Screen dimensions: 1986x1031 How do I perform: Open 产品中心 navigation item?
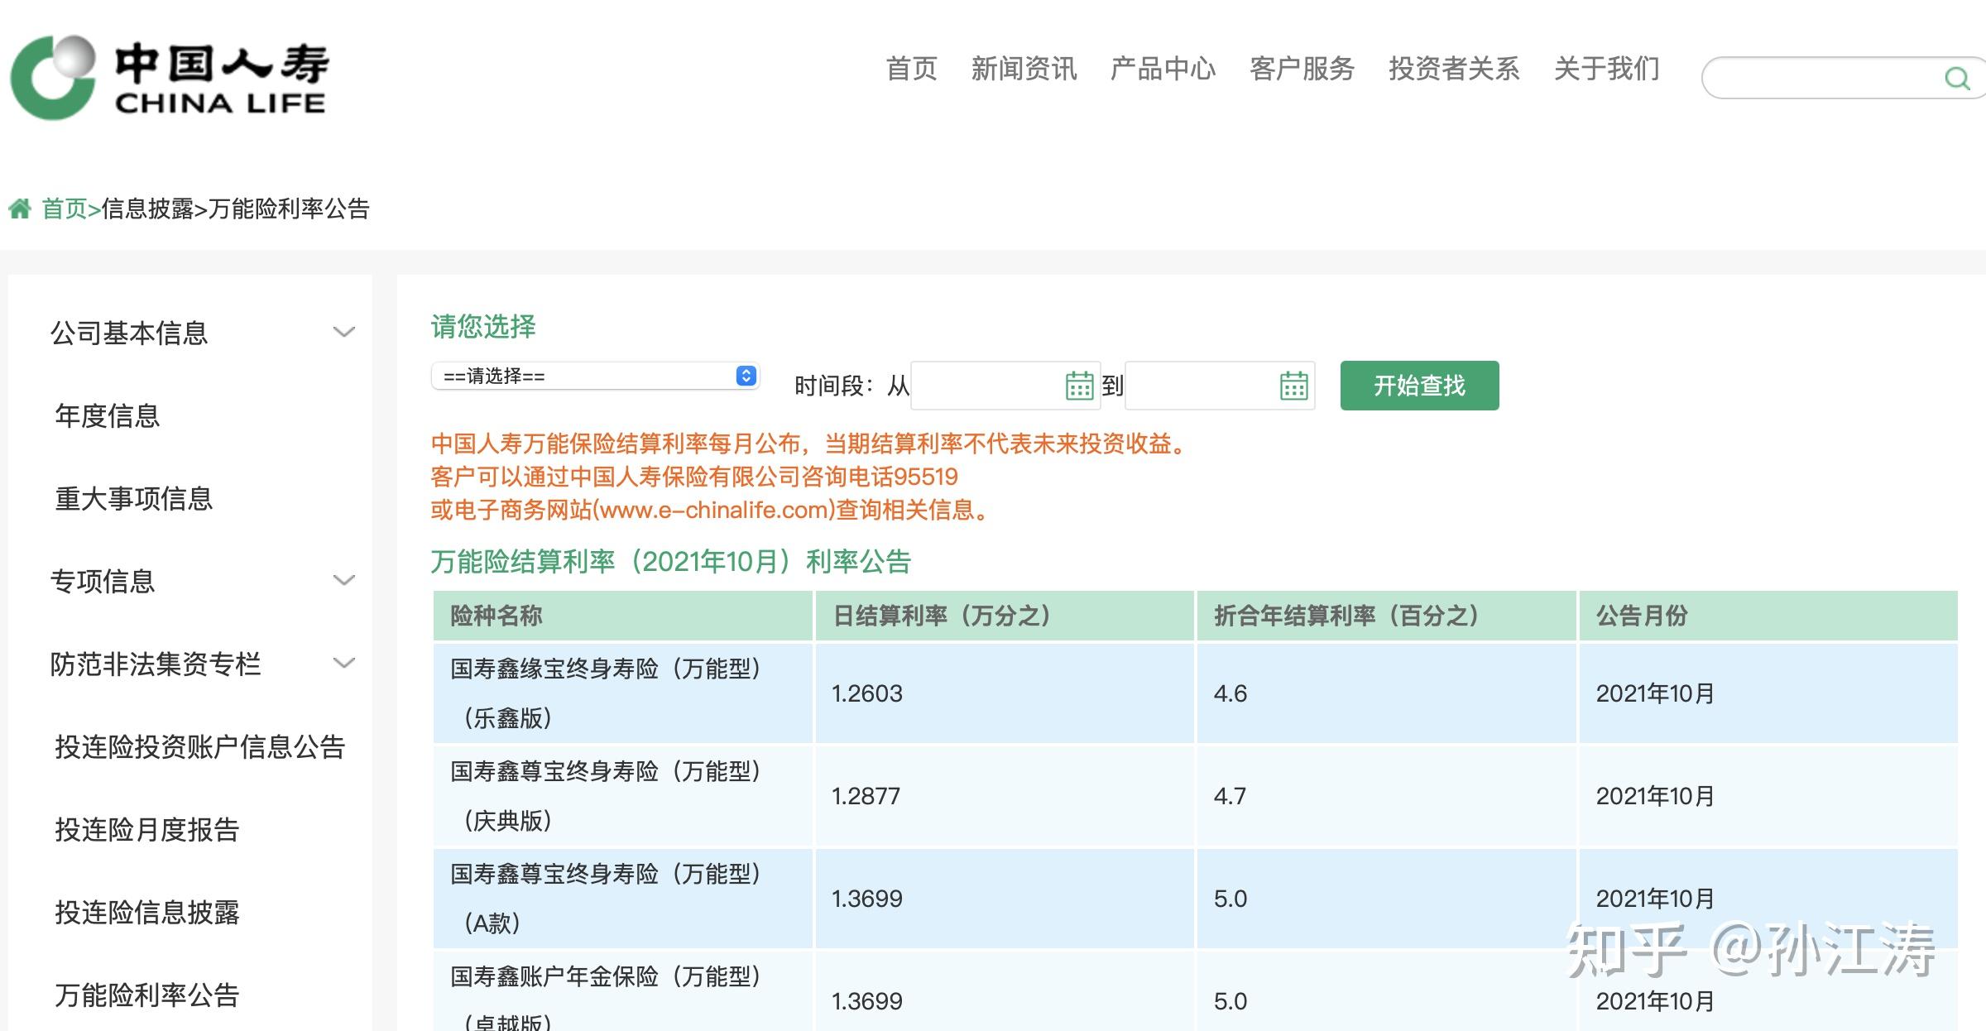point(1163,69)
